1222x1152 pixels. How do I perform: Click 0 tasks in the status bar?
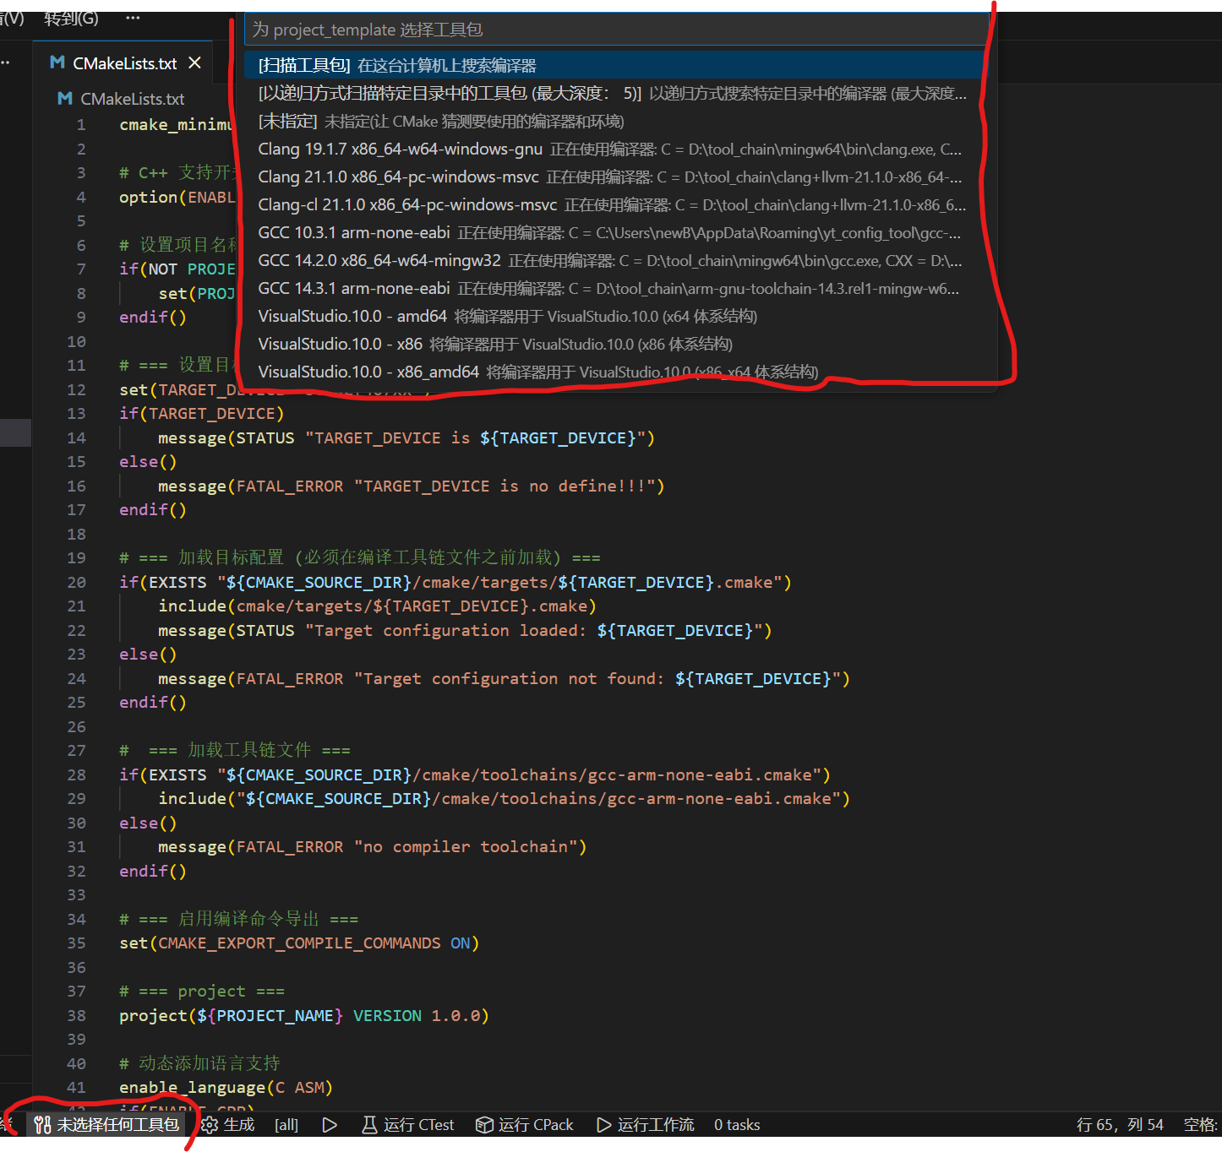click(x=737, y=1125)
